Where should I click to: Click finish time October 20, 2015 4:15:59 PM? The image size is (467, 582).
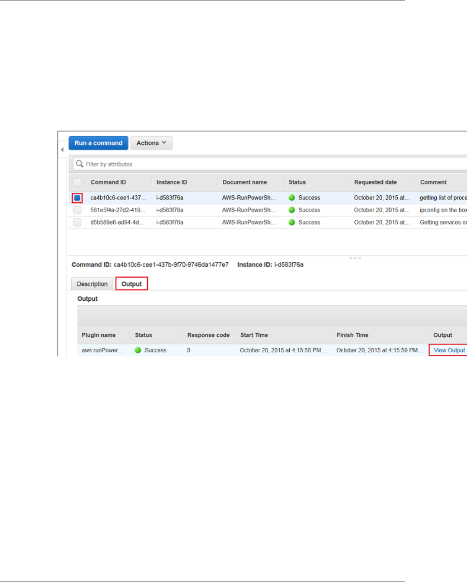coord(380,350)
